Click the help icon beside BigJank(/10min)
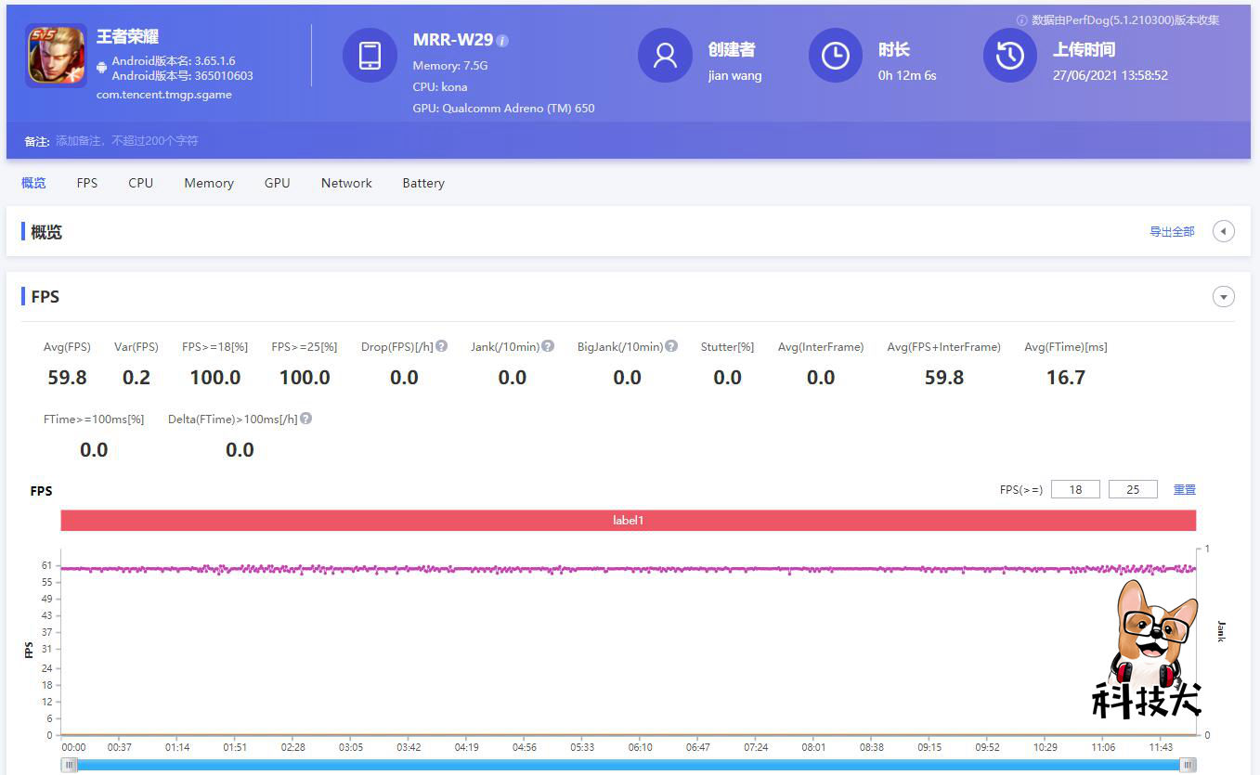 pyautogui.click(x=671, y=345)
